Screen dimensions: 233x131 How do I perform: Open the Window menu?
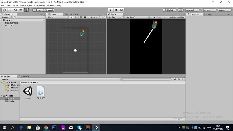(x=51, y=6)
